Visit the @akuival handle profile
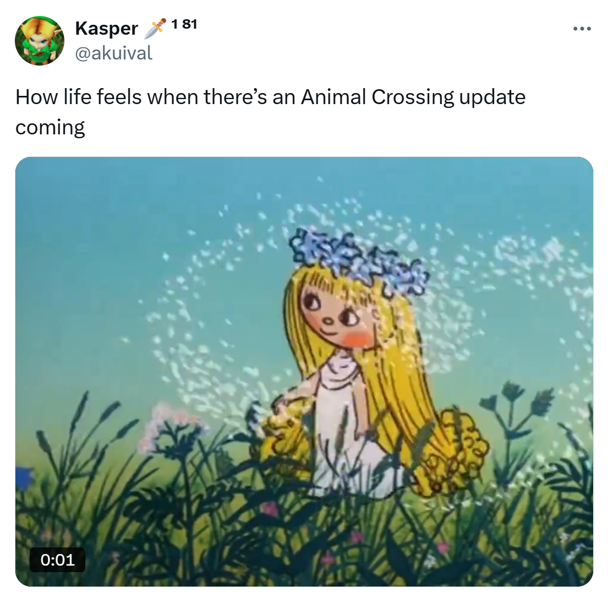This screenshot has height=597, width=608. pos(113,53)
